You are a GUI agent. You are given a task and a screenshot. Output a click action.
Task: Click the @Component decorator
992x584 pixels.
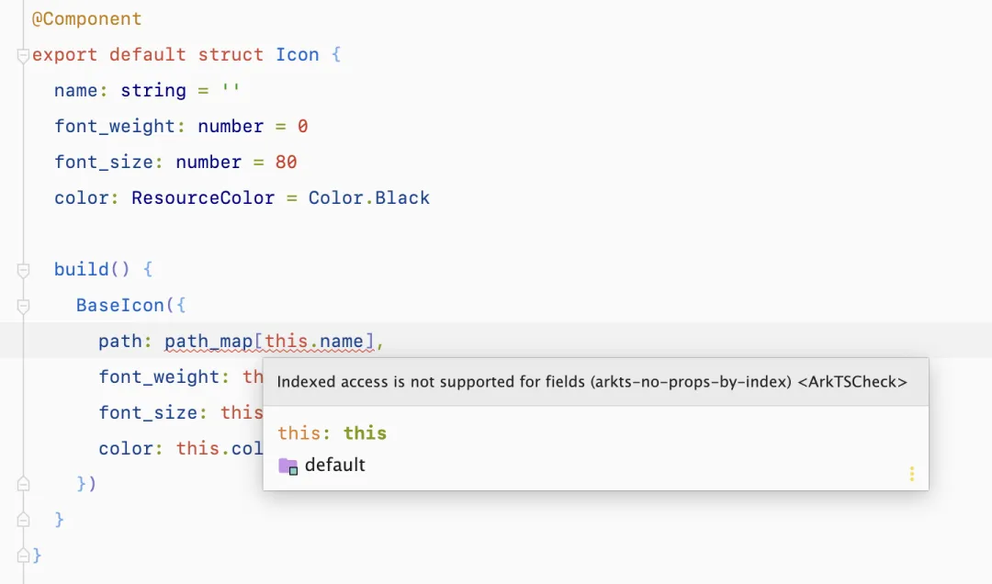click(86, 18)
